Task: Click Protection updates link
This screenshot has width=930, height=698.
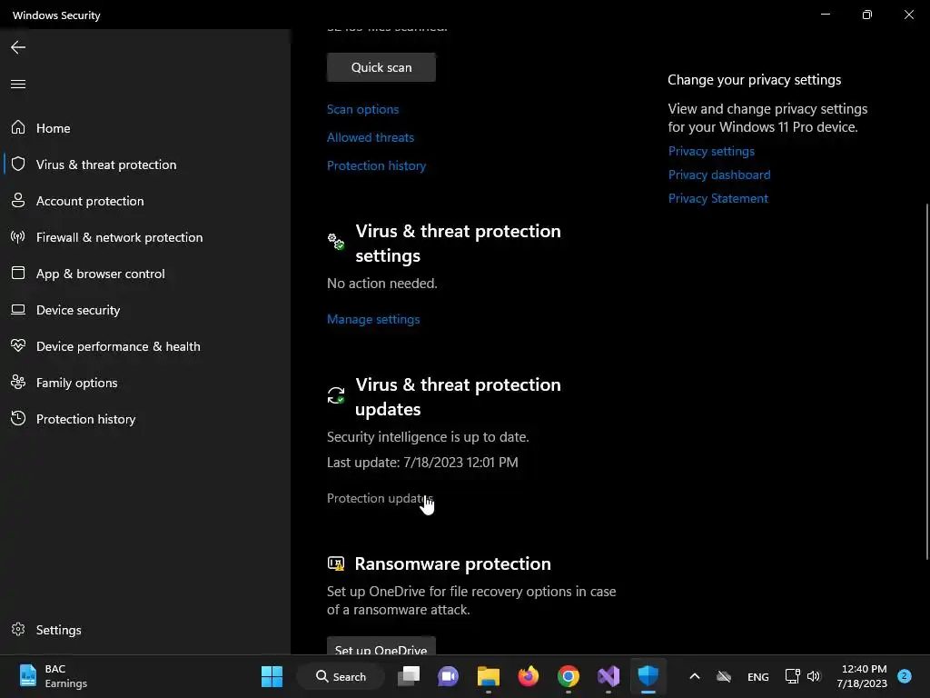Action: point(381,499)
